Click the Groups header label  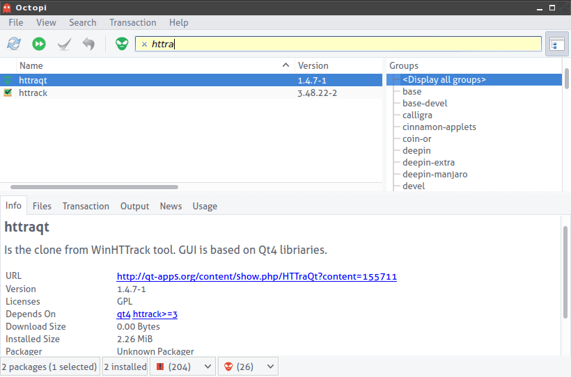click(x=403, y=65)
